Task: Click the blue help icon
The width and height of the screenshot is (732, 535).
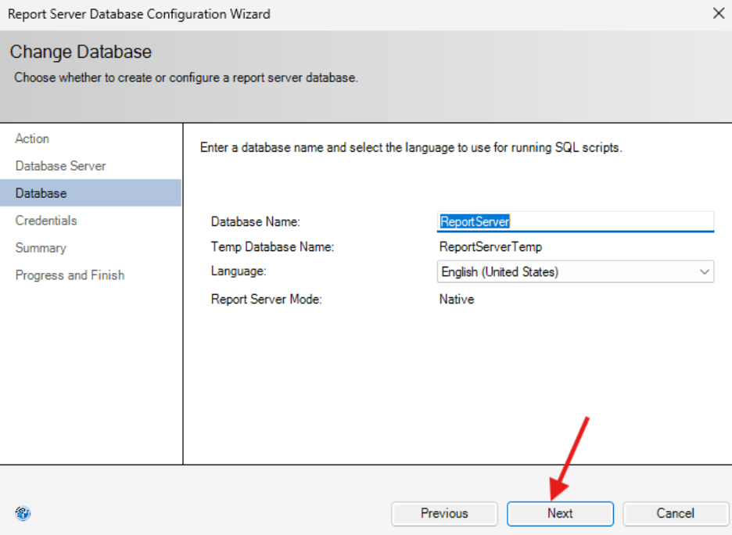Action: [x=23, y=514]
